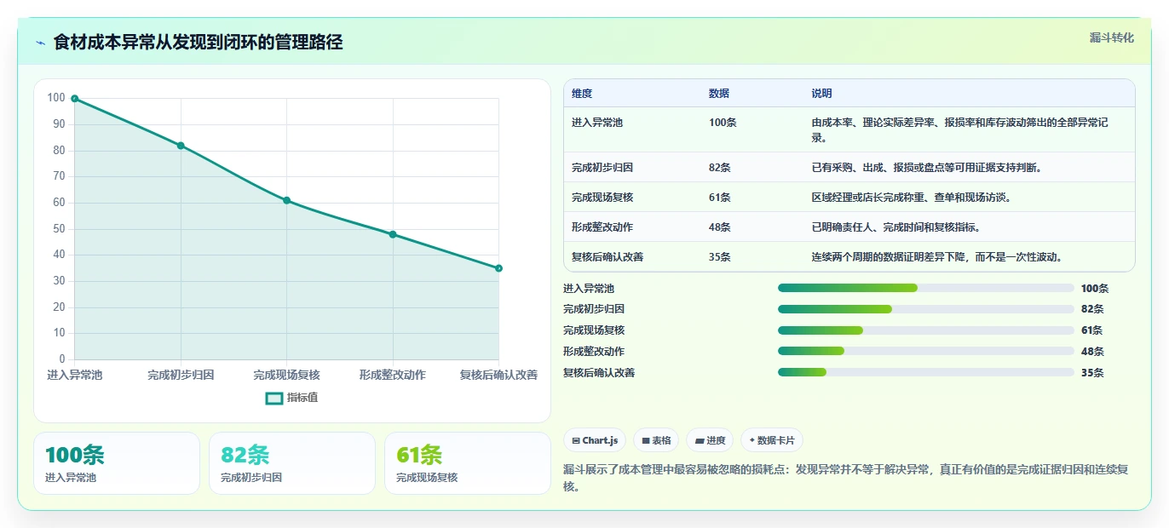
Task: Click the 形成整改动作 x-axis label on the chart
Action: coord(393,375)
